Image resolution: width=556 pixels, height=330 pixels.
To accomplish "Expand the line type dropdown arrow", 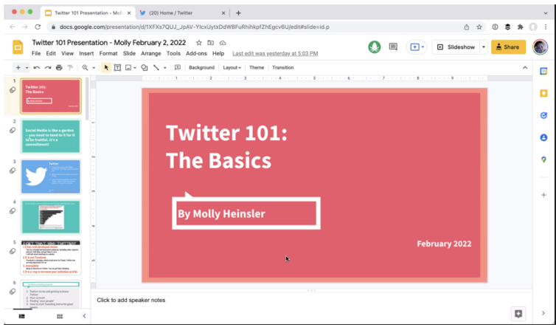I will click(x=165, y=68).
